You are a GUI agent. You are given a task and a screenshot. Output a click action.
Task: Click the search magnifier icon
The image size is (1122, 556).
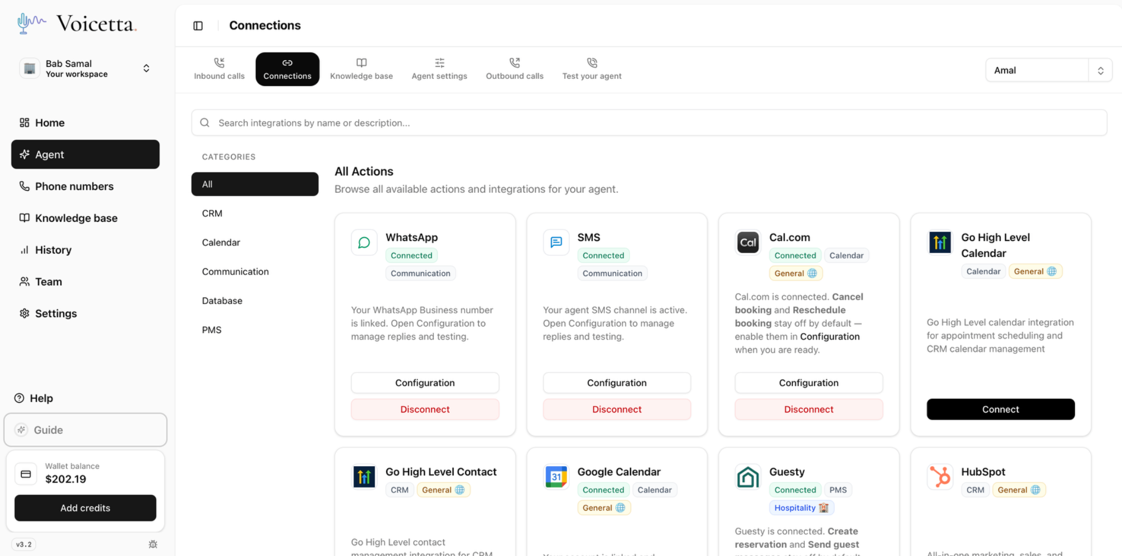205,123
